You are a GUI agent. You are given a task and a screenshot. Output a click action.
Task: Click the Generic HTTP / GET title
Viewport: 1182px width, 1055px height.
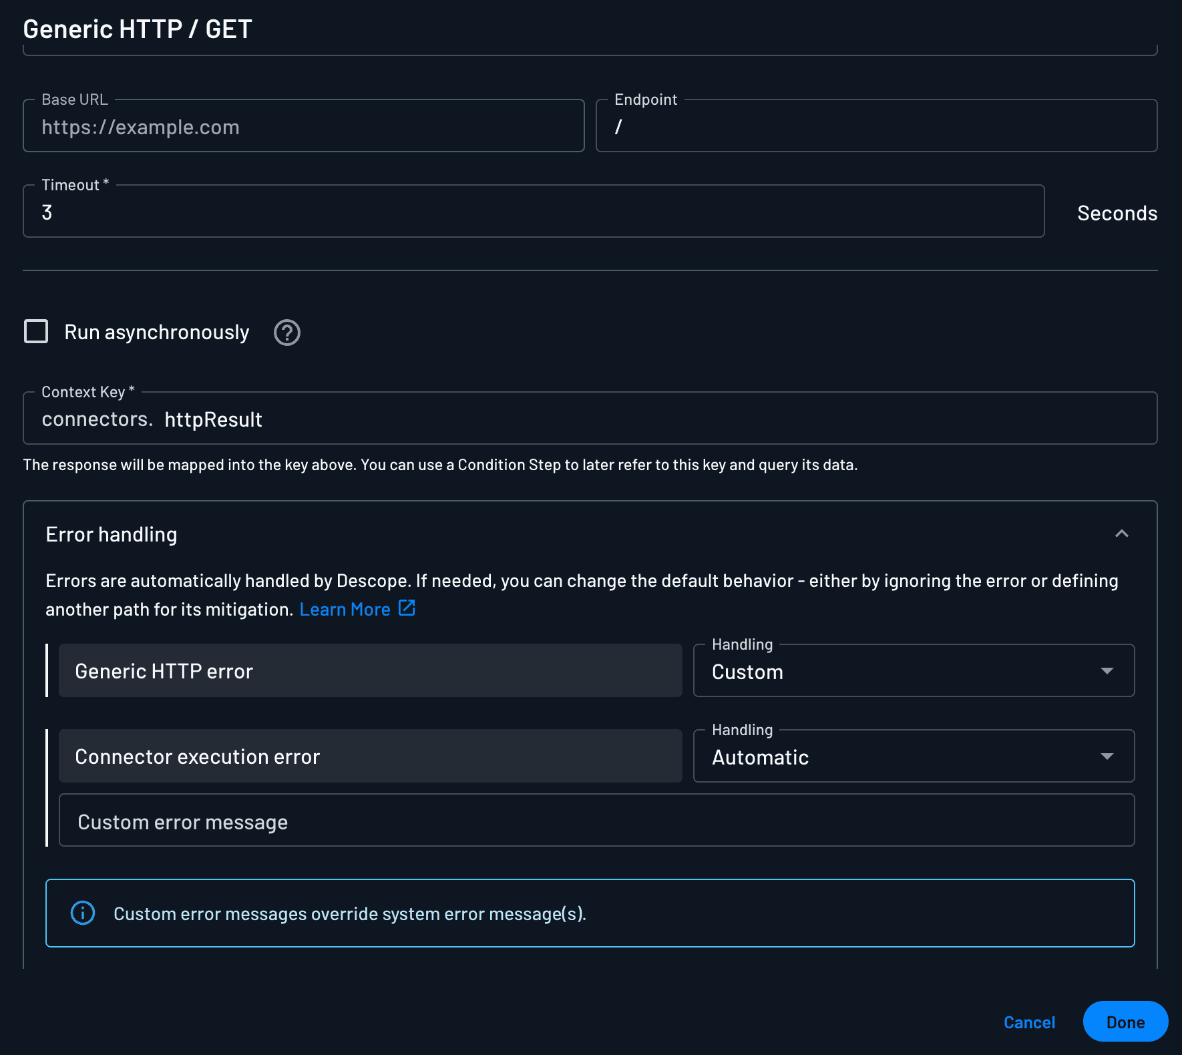click(137, 29)
